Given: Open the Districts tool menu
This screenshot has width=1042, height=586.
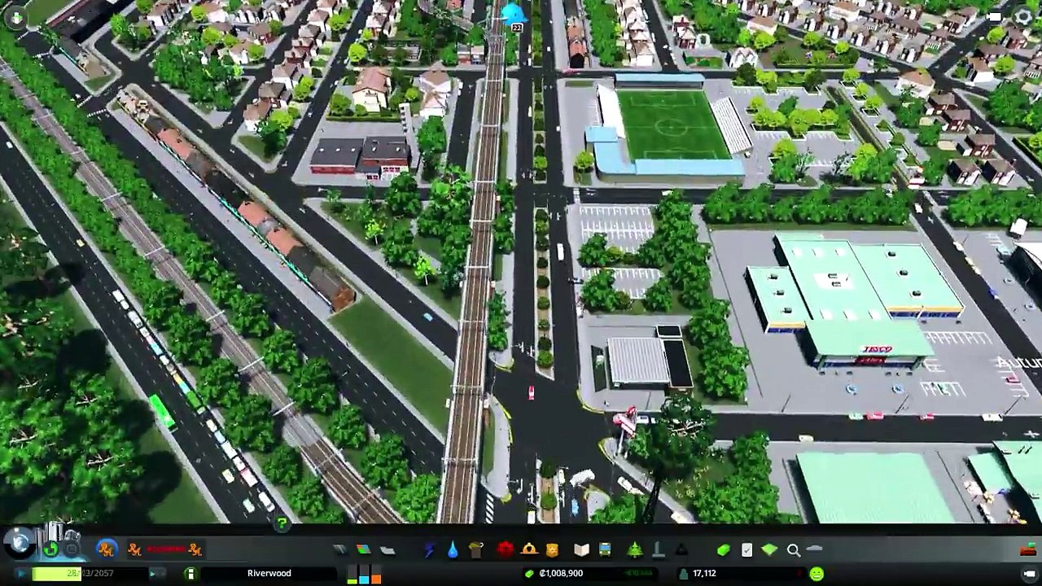Looking at the screenshot, I should pos(387,550).
